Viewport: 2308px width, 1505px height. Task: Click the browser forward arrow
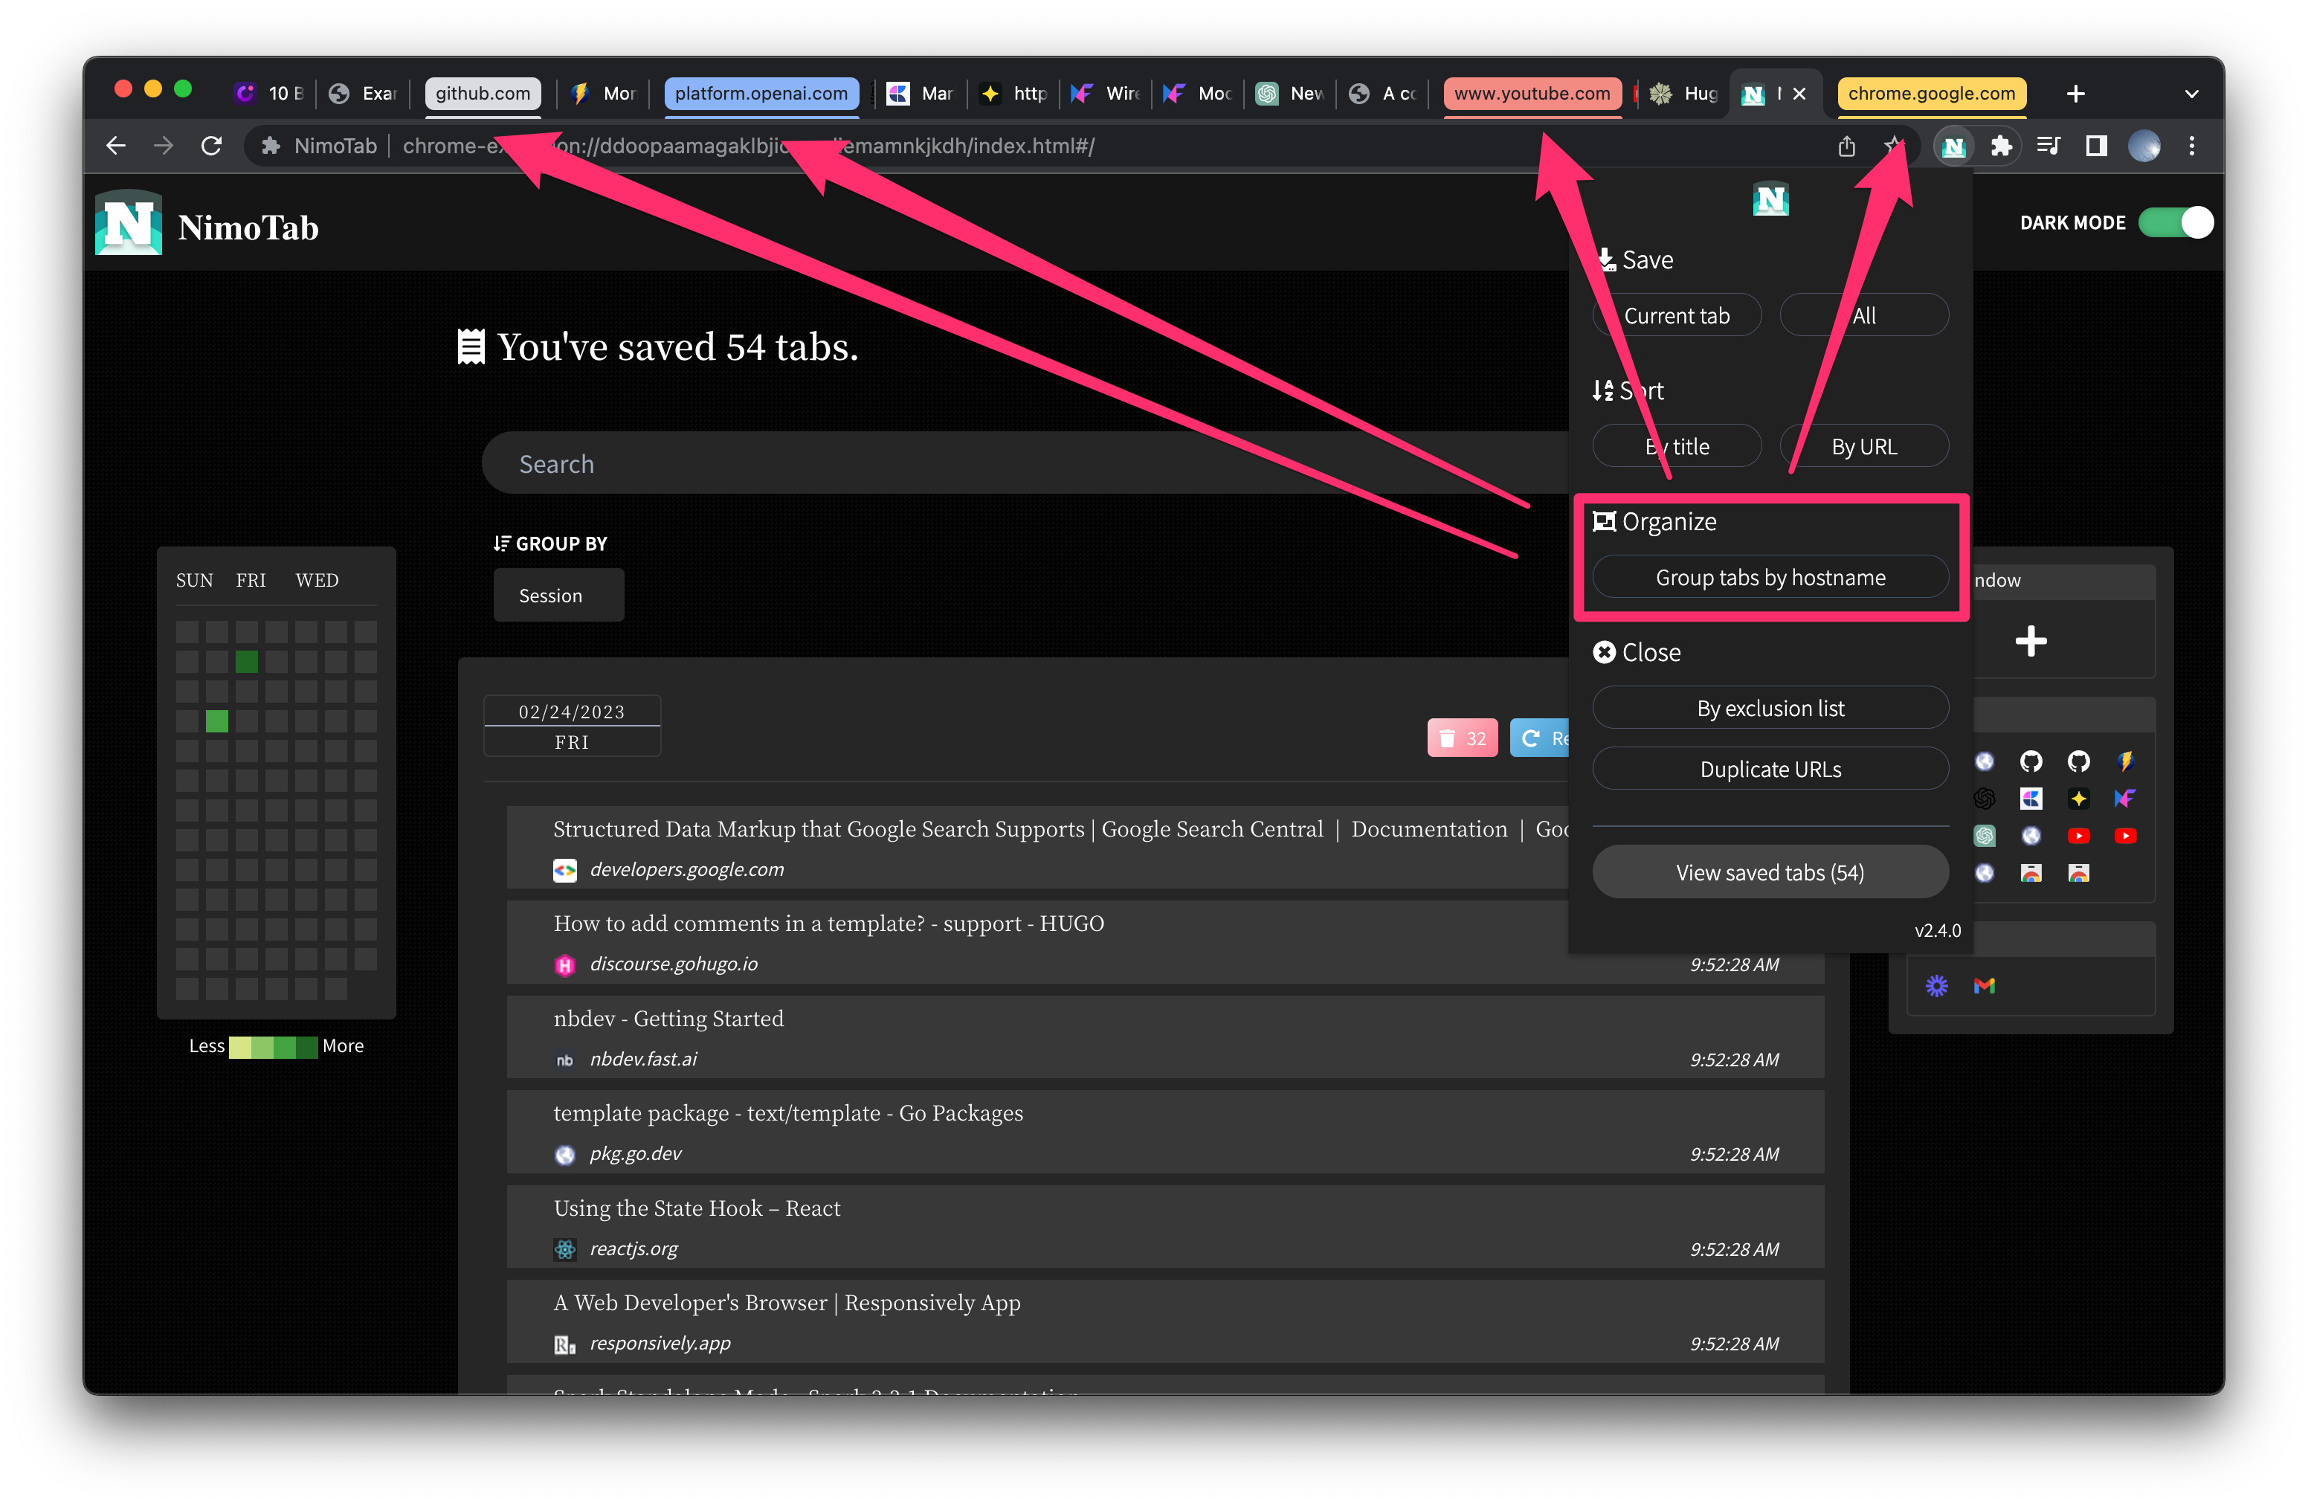click(163, 146)
